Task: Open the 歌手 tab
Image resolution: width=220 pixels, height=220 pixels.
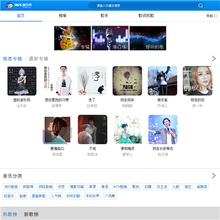Action: pos(105,16)
